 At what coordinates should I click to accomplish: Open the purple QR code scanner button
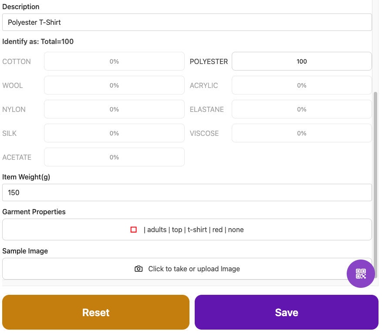tap(361, 273)
